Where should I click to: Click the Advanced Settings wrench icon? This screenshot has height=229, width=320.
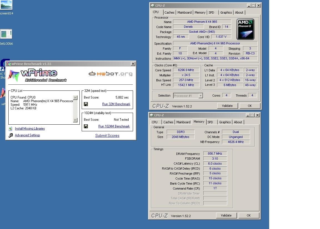(x=11, y=135)
